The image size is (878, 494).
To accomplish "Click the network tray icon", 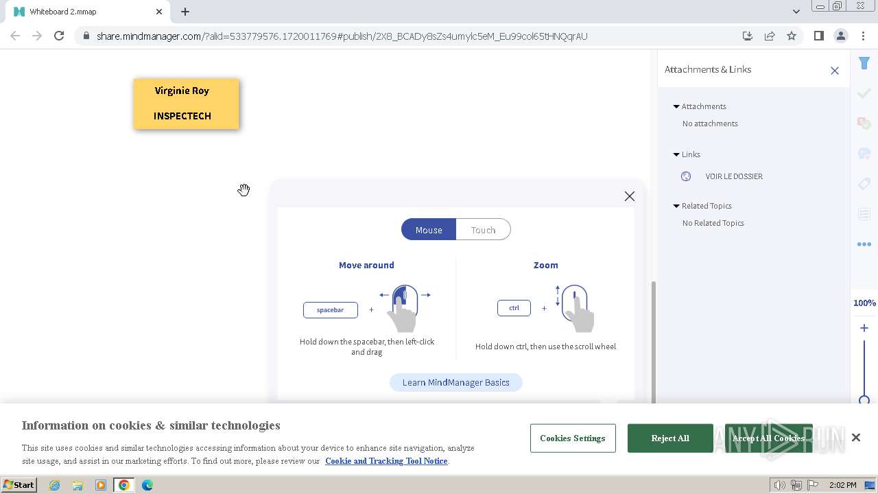I will click(796, 485).
